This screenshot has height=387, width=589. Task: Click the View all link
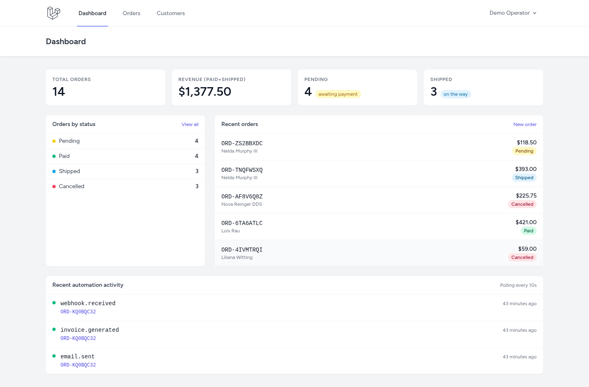click(x=190, y=124)
